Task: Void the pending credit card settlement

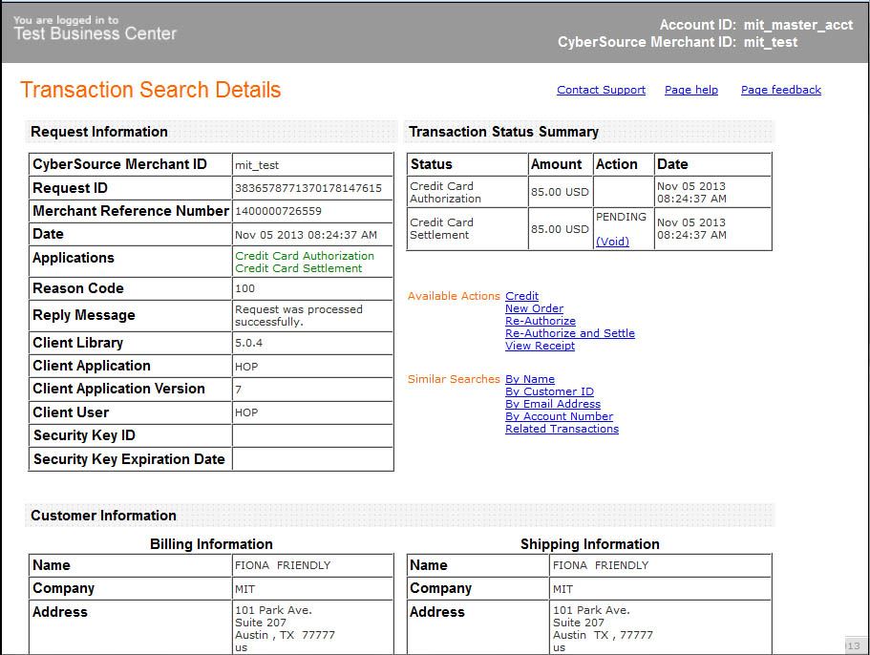Action: tap(612, 242)
